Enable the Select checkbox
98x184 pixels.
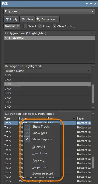25,26
